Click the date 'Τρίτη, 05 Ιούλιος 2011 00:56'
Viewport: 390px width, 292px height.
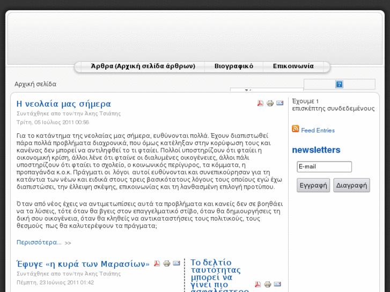click(x=53, y=122)
